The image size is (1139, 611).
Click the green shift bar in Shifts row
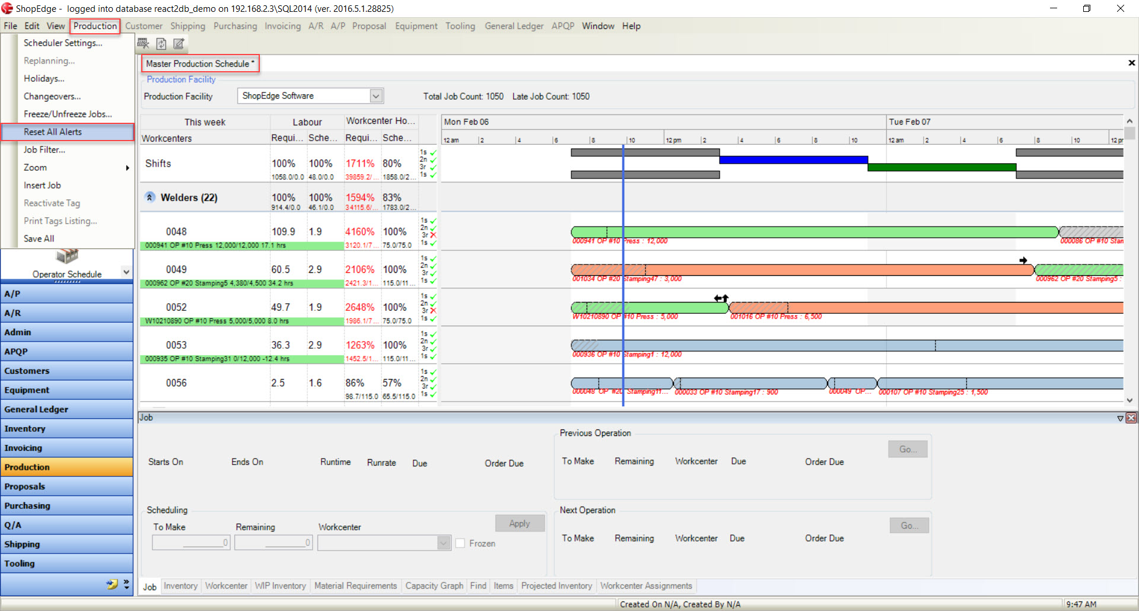click(x=942, y=167)
